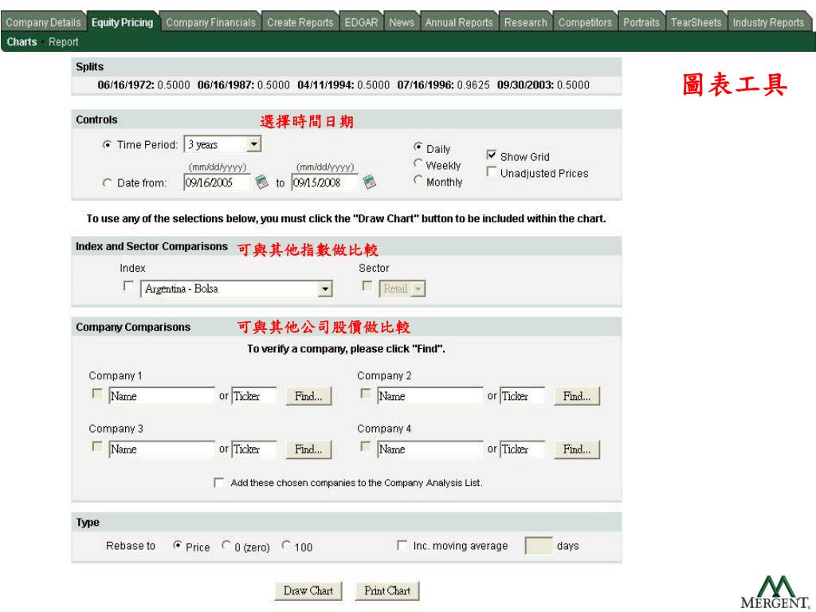Open the Competitors tab

pos(585,22)
